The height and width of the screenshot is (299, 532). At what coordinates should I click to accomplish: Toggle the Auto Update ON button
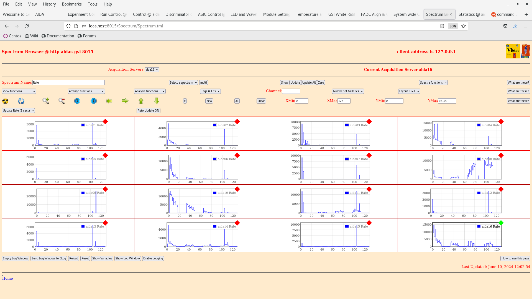148,110
